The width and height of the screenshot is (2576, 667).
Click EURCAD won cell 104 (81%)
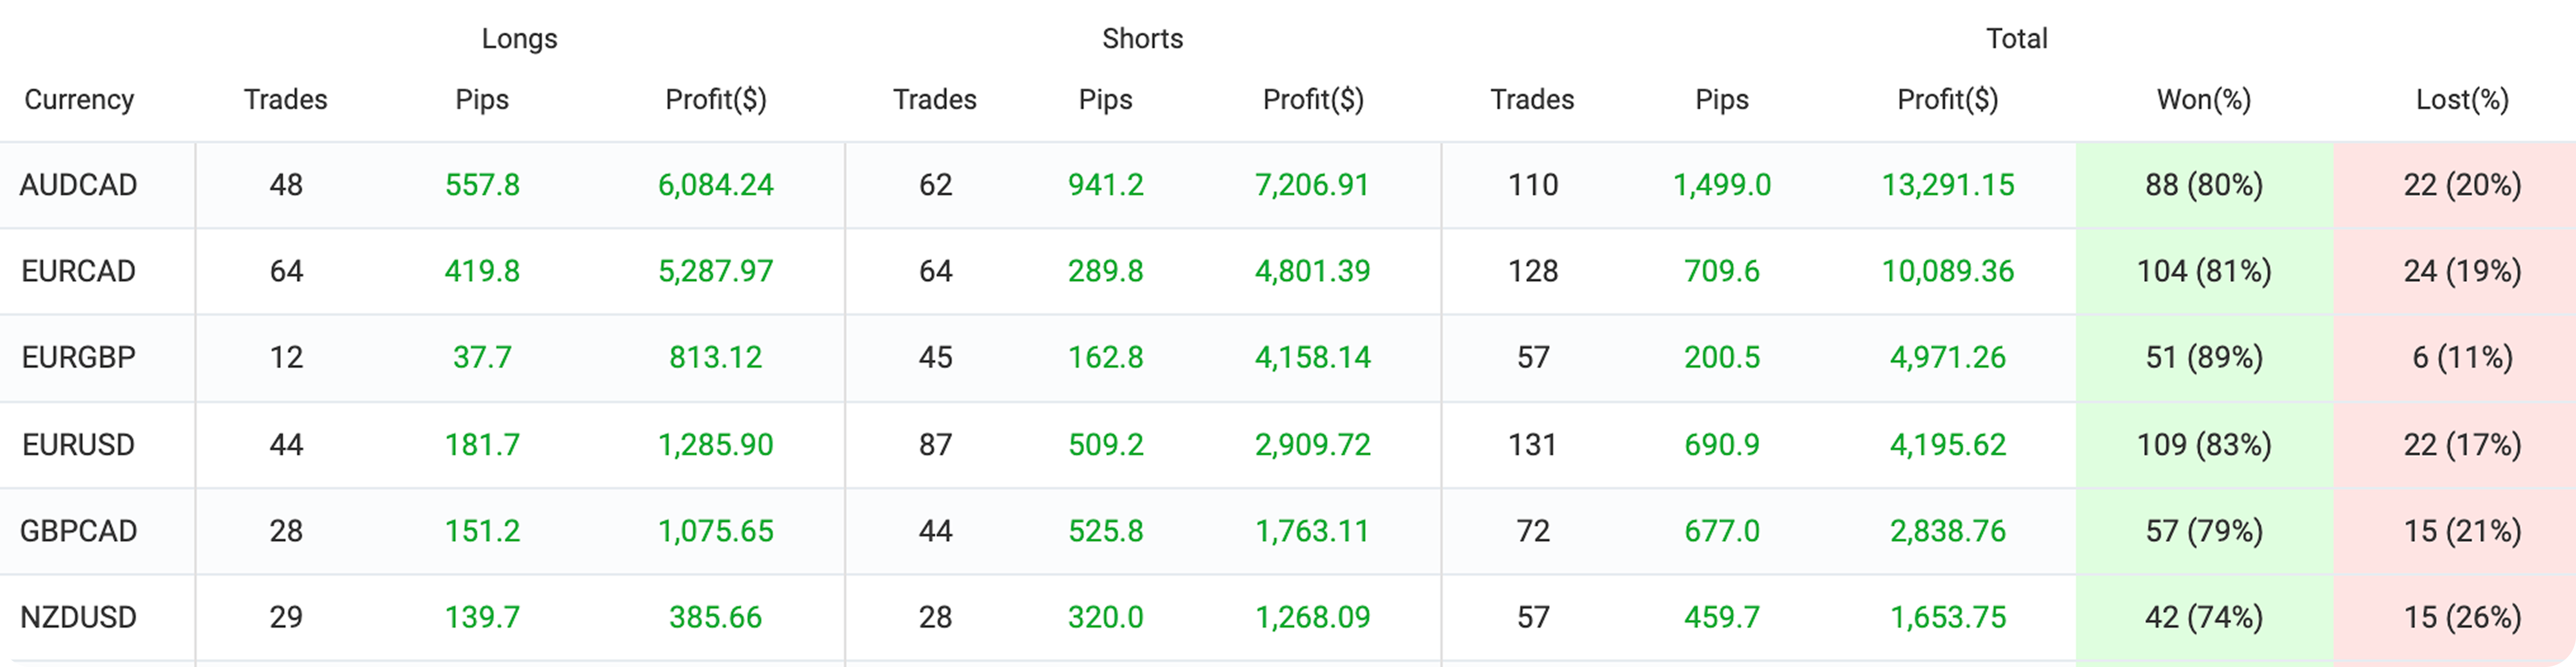tap(2204, 271)
